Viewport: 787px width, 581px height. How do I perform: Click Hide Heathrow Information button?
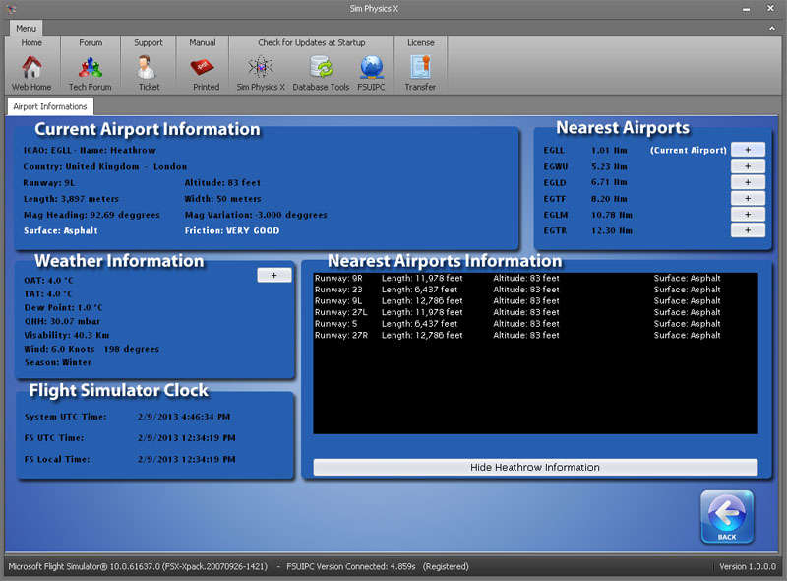pyautogui.click(x=535, y=467)
